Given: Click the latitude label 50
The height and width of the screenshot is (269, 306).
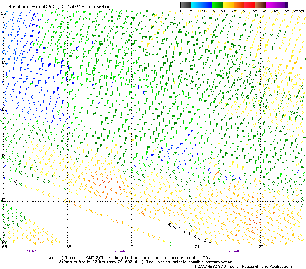Looking at the screenshot, I should [x=3, y=14].
